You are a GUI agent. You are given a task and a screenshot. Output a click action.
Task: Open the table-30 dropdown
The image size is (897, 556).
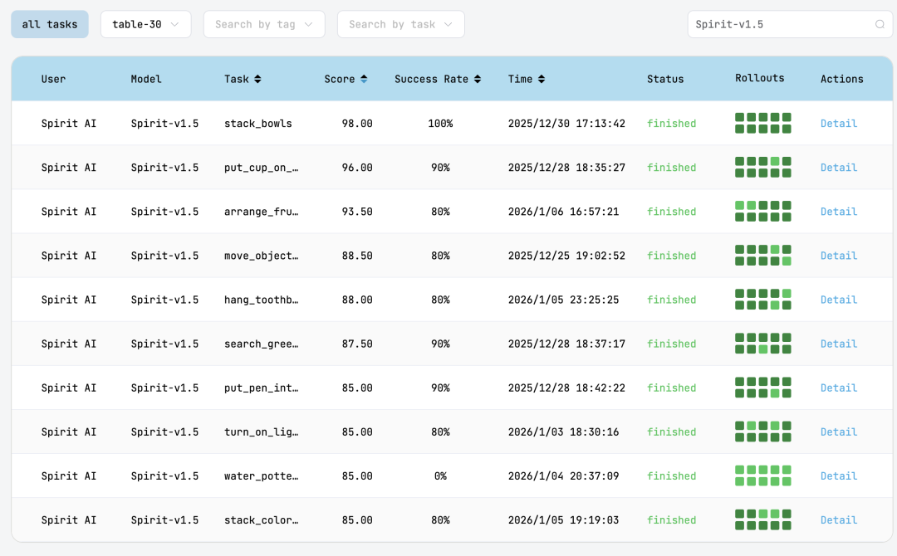tap(145, 25)
